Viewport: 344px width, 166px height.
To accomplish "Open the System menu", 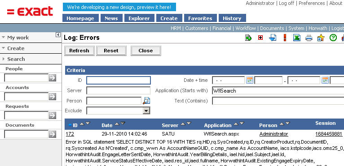I will coord(296,28).
